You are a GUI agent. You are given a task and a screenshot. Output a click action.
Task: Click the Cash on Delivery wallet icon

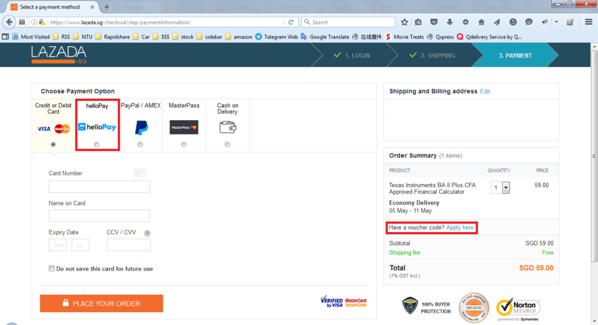pyautogui.click(x=228, y=127)
